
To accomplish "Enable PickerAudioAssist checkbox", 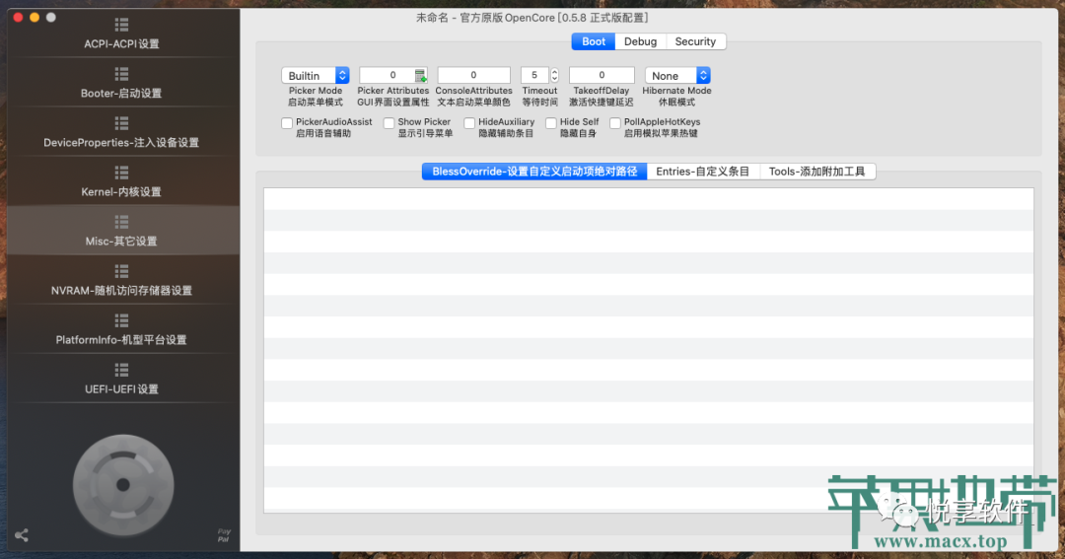I will point(287,123).
